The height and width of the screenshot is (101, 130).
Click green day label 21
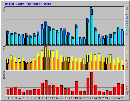click(84, 98)
